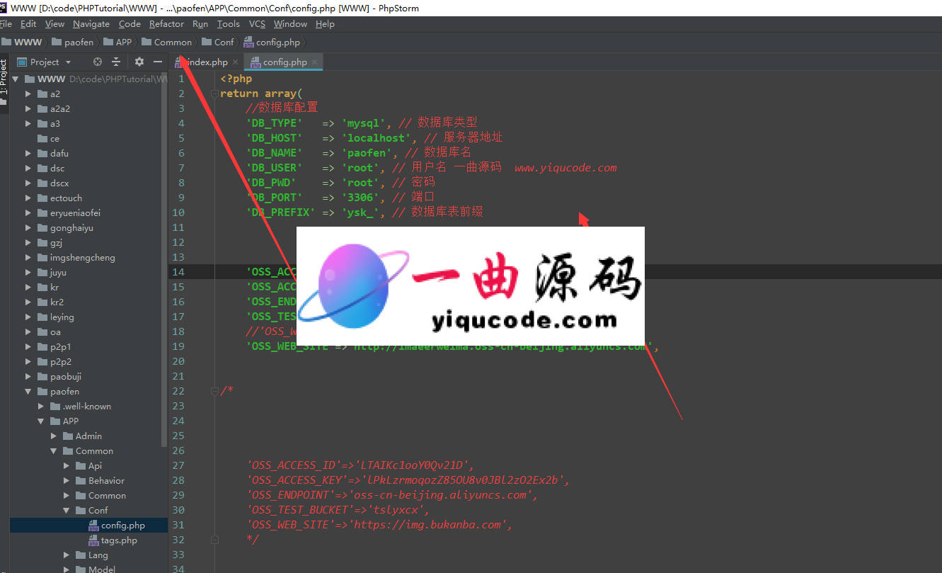
Task: Collapse the paofen folder
Action: (28, 392)
